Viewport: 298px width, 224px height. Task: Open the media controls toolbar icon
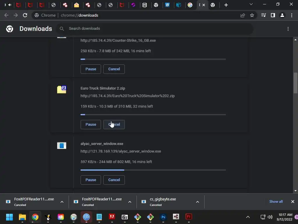tap(263, 15)
